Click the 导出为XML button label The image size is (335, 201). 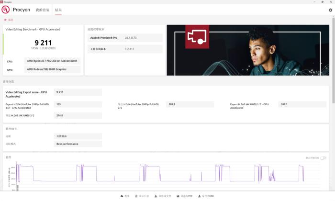pyautogui.click(x=208, y=196)
